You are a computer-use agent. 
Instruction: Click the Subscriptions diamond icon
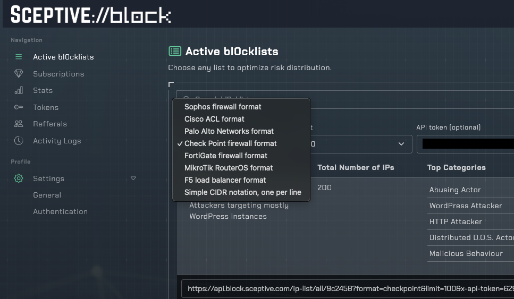point(19,74)
